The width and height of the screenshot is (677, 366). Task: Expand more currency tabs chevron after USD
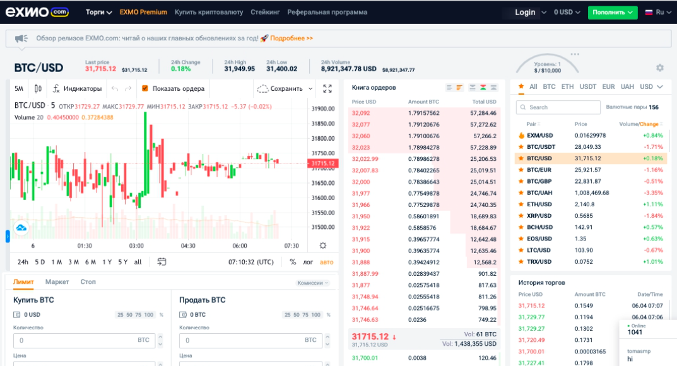[660, 86]
